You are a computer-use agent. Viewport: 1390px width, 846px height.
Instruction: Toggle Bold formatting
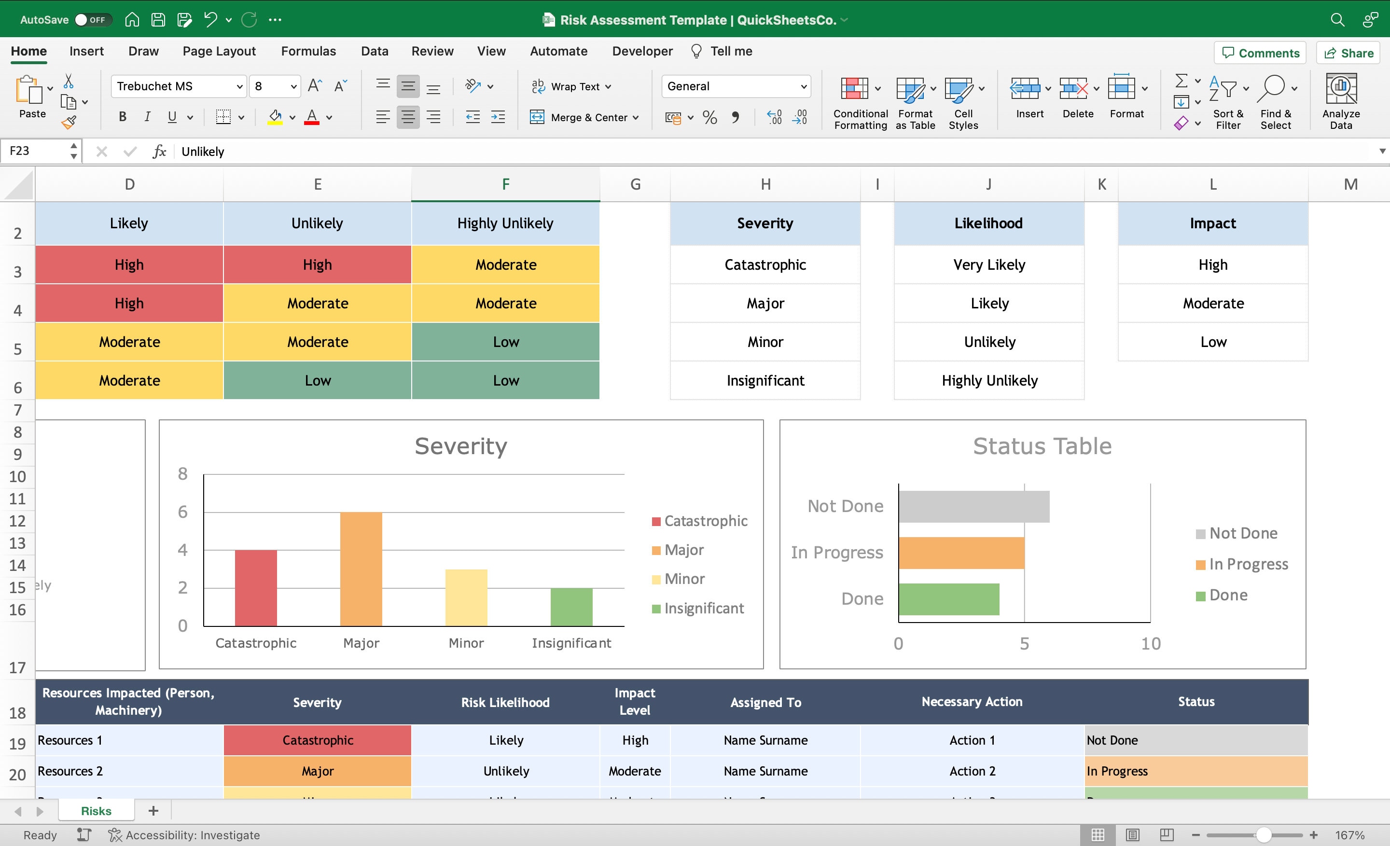click(122, 117)
